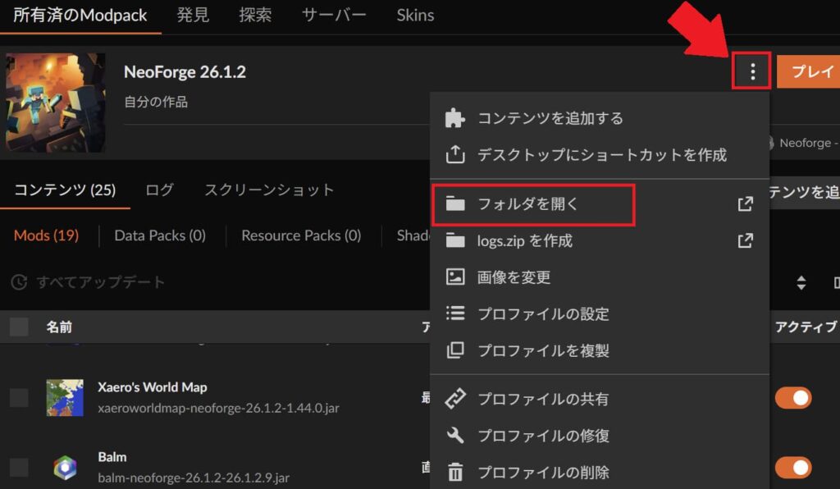Tick the checkbox for Balm
The image size is (840, 489).
[20, 468]
